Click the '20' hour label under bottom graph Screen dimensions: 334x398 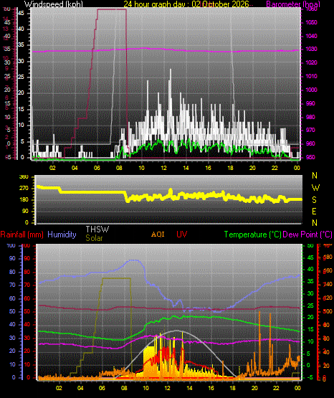254,388
